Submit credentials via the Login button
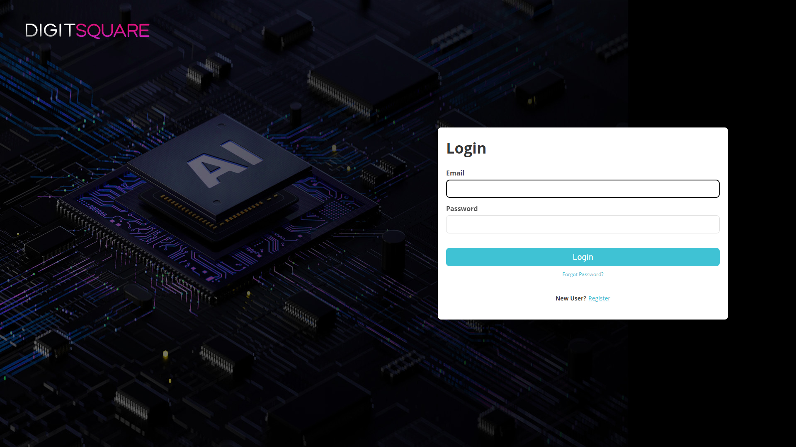This screenshot has height=447, width=796. (x=582, y=257)
